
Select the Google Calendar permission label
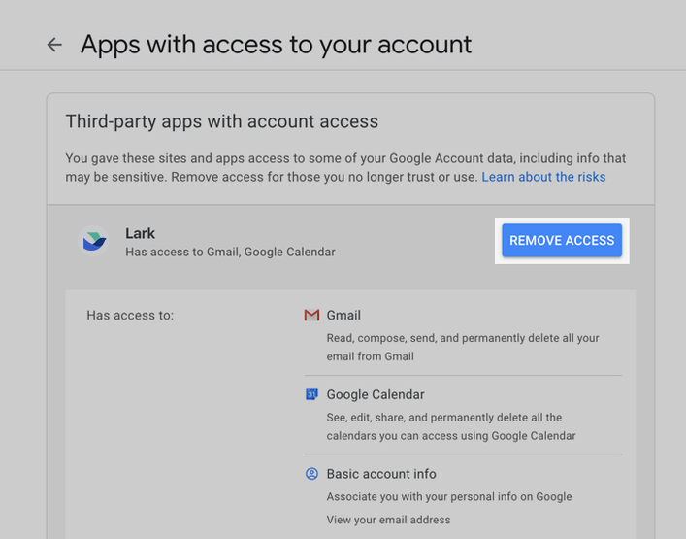coord(375,394)
